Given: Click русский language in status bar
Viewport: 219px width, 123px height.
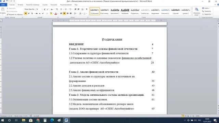Looking at the screenshot, I should 36,116.
